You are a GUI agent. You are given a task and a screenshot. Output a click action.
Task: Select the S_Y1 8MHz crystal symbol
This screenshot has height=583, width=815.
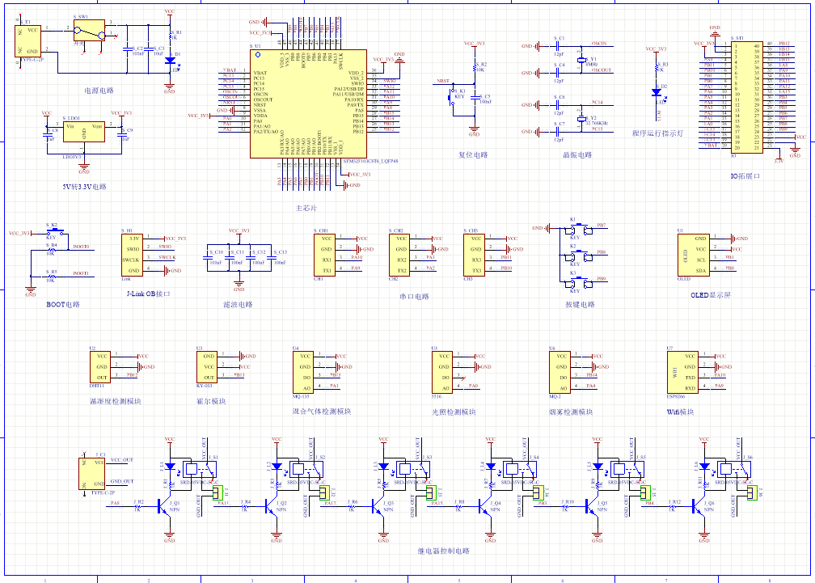[581, 61]
